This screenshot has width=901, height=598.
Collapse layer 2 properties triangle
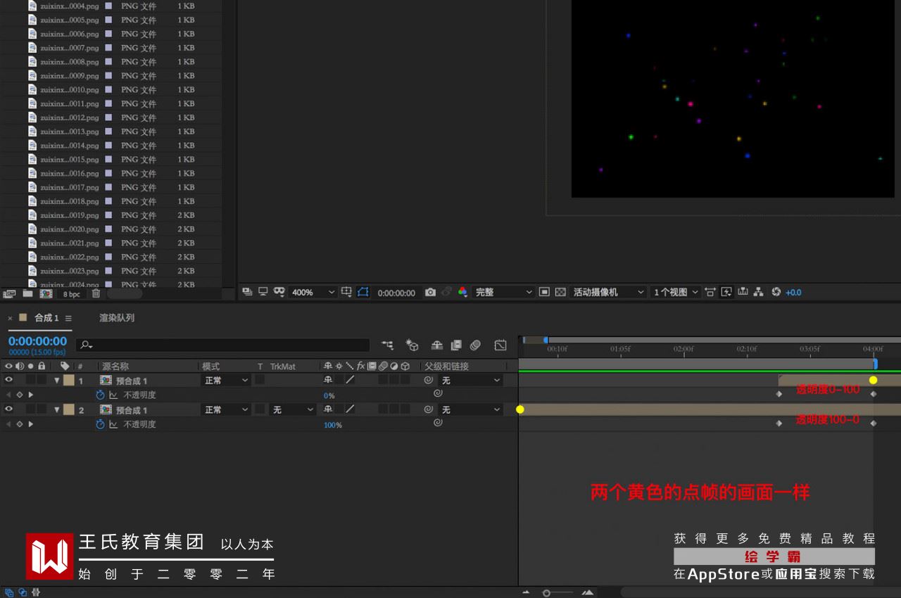(x=57, y=410)
